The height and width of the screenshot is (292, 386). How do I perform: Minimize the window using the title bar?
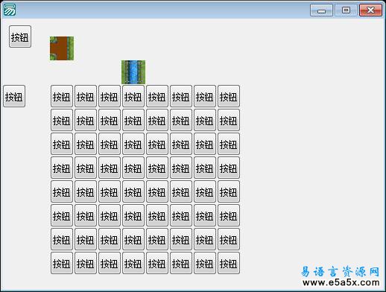pos(321,10)
